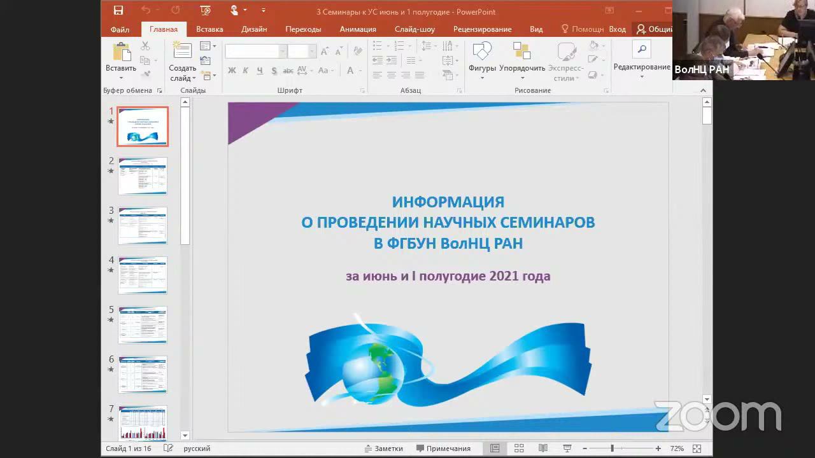The height and width of the screenshot is (458, 815).
Task: Switch to Slide Sorter view icon
Action: (519, 448)
